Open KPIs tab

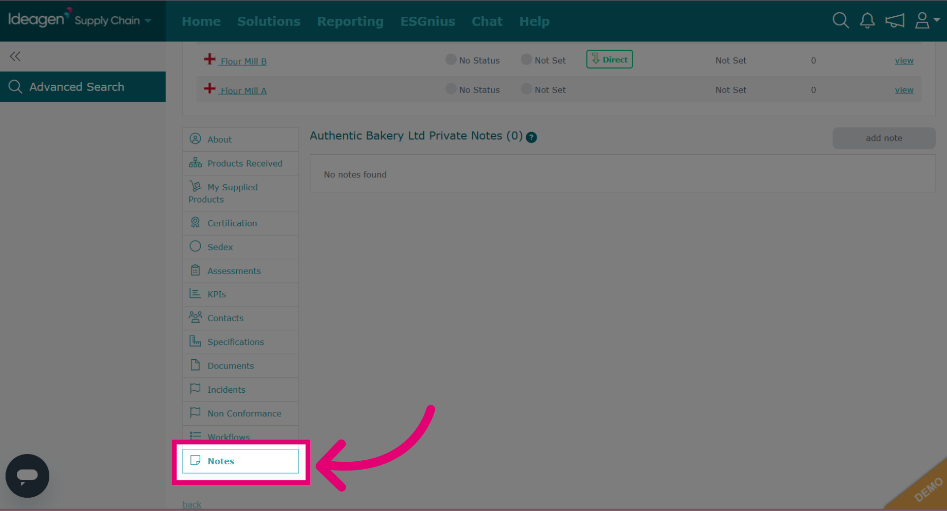241,295
